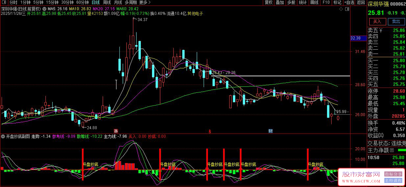Click the 叠加 overlay toolbar button
406x187 pixels.
[280, 2]
